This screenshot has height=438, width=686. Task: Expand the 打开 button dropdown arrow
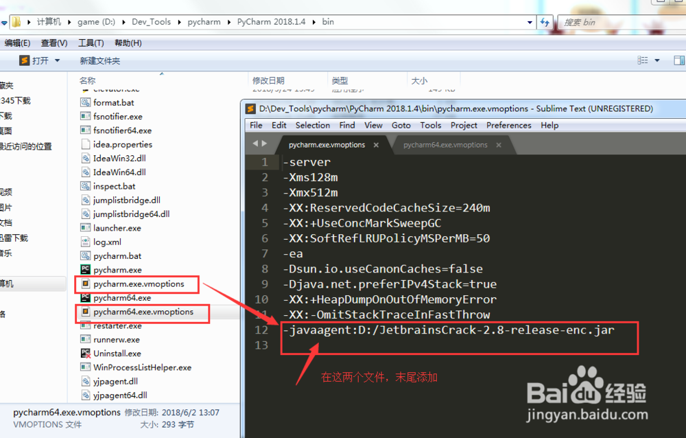point(58,60)
